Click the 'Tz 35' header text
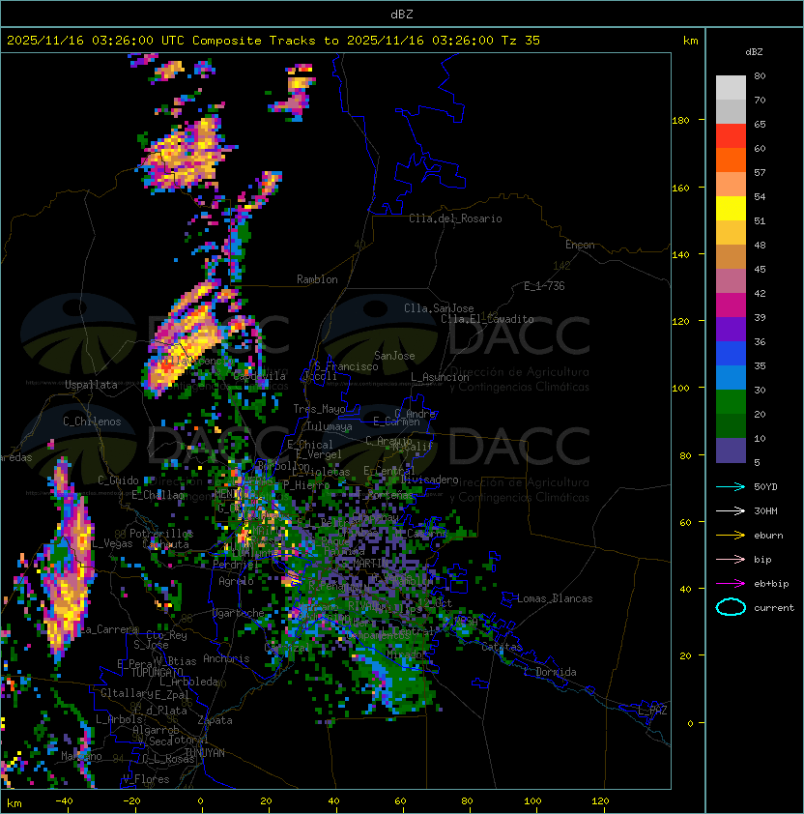Image resolution: width=804 pixels, height=814 pixels. [521, 41]
